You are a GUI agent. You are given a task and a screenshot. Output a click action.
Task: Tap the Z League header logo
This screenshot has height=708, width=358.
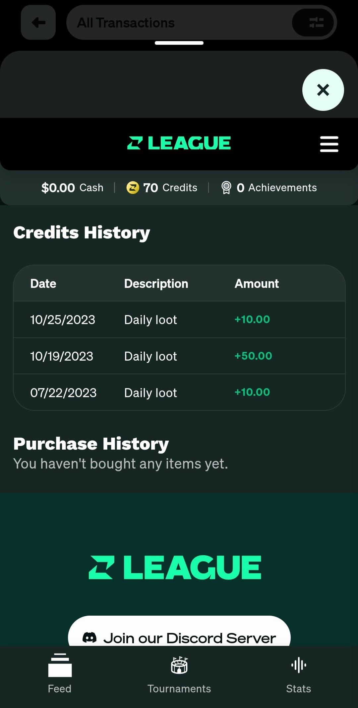tap(179, 143)
